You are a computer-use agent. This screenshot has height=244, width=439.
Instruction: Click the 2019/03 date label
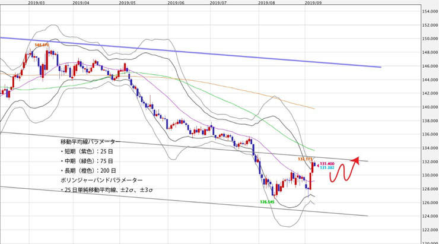click(x=37, y=2)
